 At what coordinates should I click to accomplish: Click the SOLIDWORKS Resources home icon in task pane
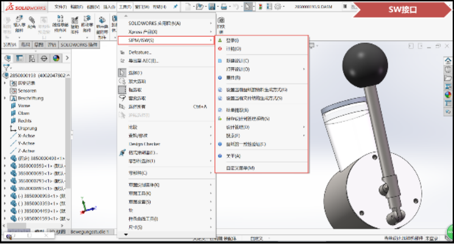[448, 61]
